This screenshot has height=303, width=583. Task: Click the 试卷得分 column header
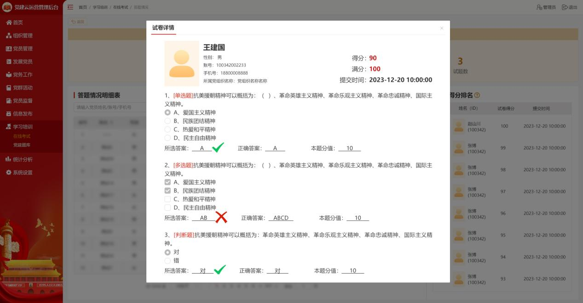tap(506, 108)
